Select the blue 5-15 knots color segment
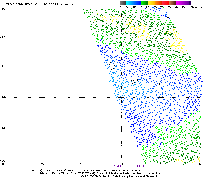The height and width of the screenshot is (178, 203). (x=134, y=3)
